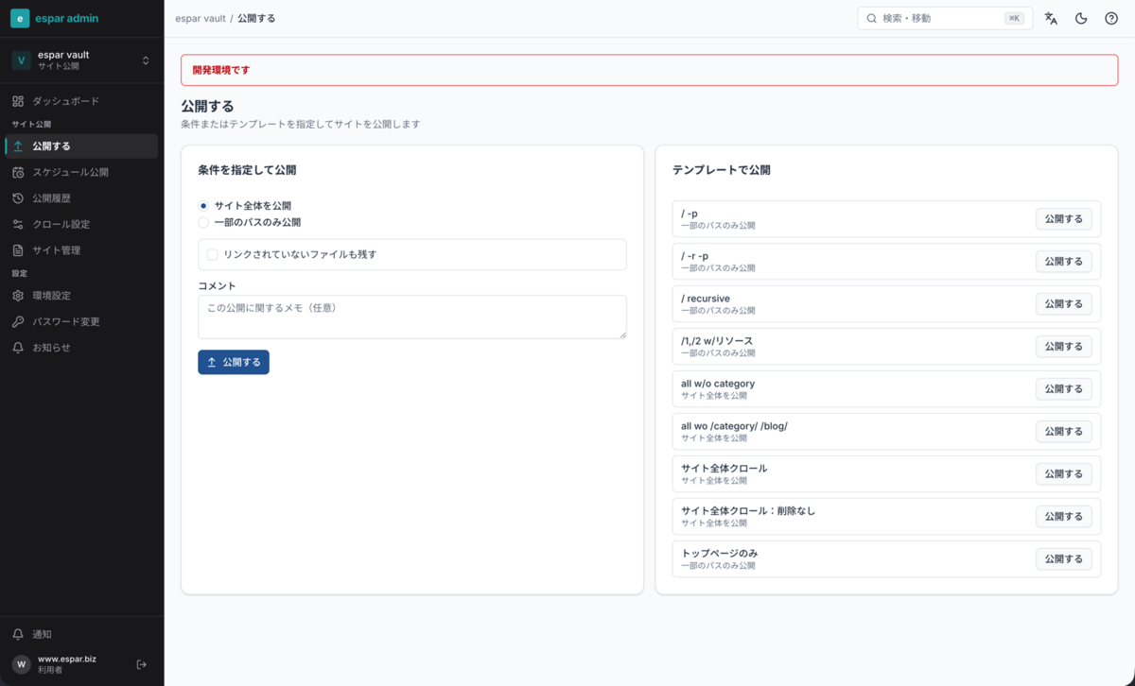1135x686 pixels.
Task: Click the key icon for パスワード変更
Action: (x=18, y=322)
